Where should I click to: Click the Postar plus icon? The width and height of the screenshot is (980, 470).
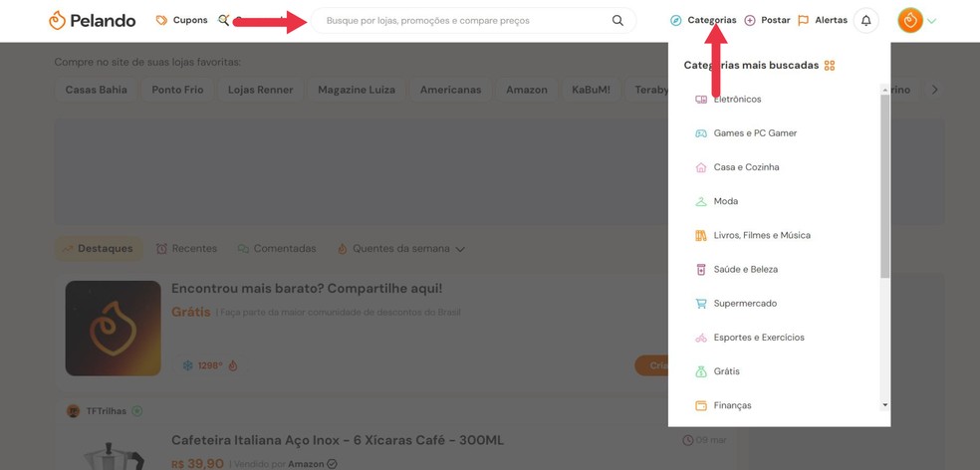click(750, 21)
